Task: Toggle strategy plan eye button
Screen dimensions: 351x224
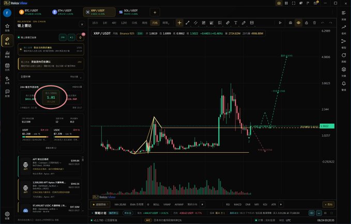Action: tap(311, 213)
